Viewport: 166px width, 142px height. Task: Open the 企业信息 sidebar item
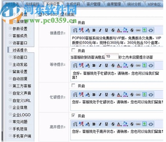coord(20,108)
